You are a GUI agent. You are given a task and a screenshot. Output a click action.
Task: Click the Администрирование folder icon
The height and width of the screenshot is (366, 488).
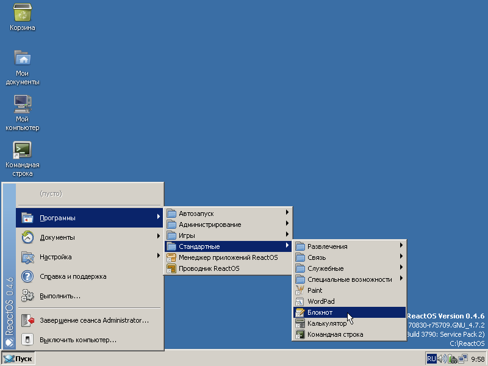(171, 224)
